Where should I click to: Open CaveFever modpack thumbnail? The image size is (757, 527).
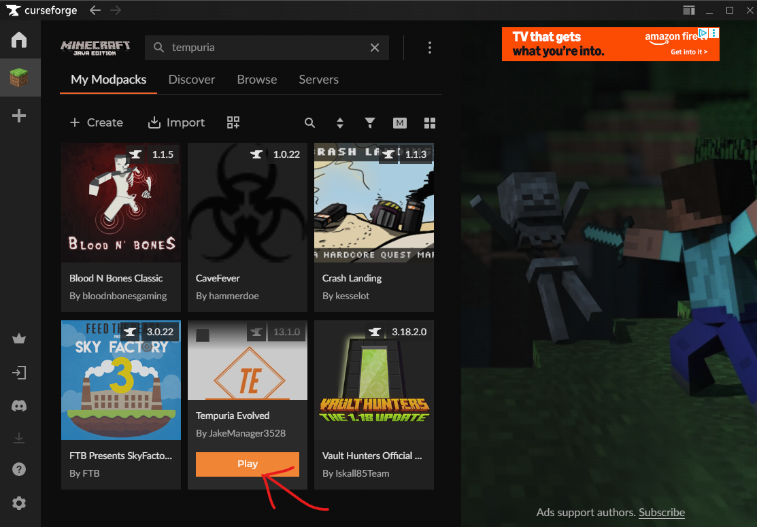(x=247, y=203)
